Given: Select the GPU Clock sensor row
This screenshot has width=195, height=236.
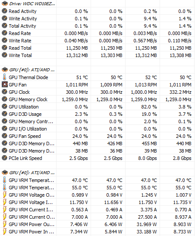Looking at the screenshot, I should point(97,92).
